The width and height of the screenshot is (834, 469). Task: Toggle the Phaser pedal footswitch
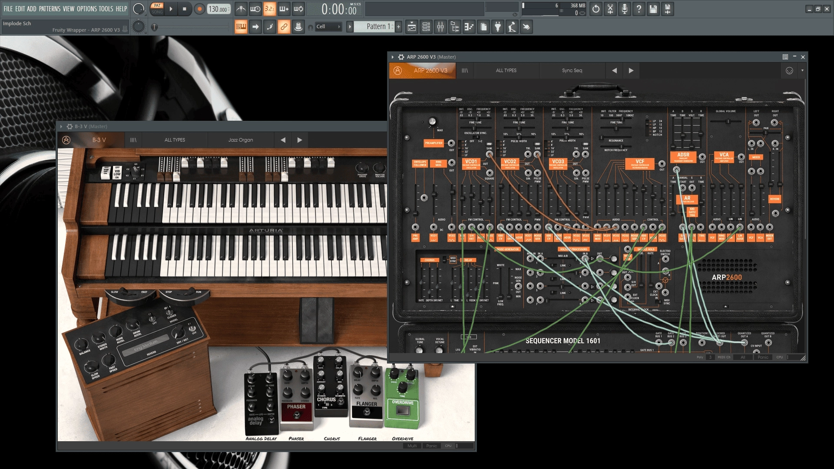click(297, 415)
